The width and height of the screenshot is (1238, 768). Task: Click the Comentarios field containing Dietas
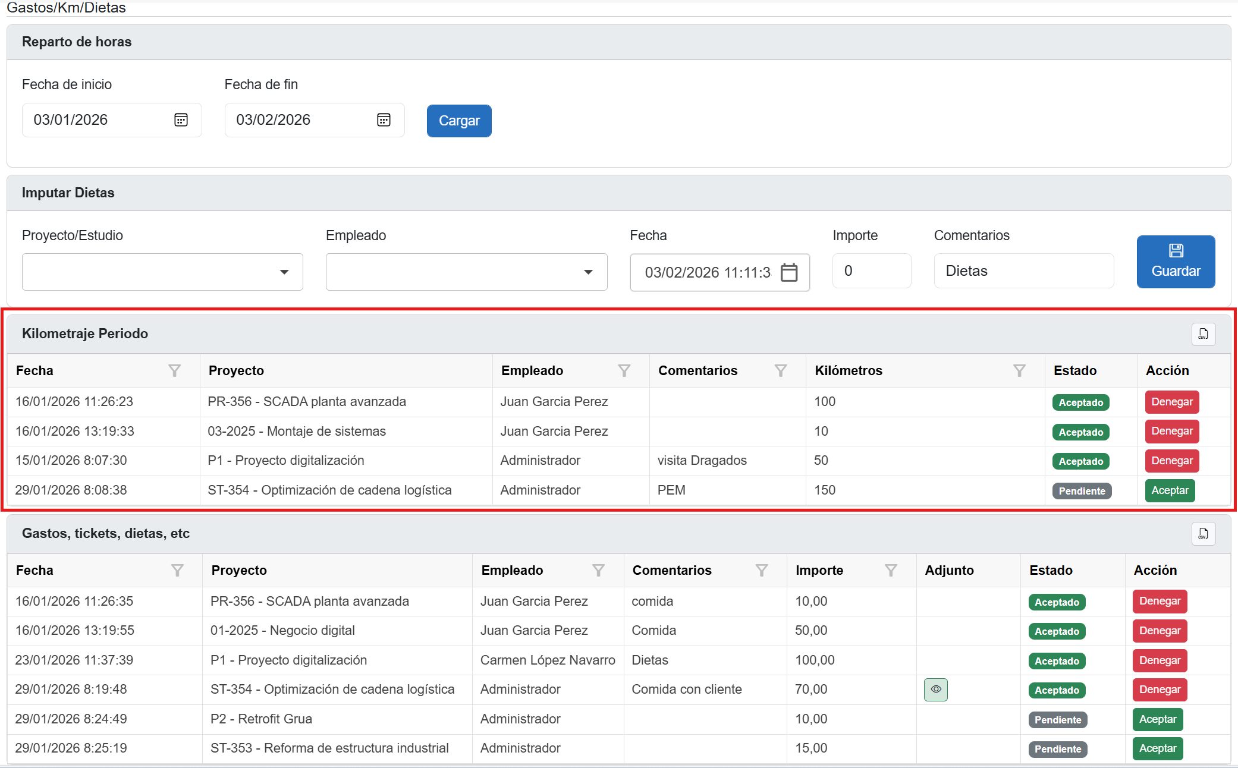[1023, 271]
